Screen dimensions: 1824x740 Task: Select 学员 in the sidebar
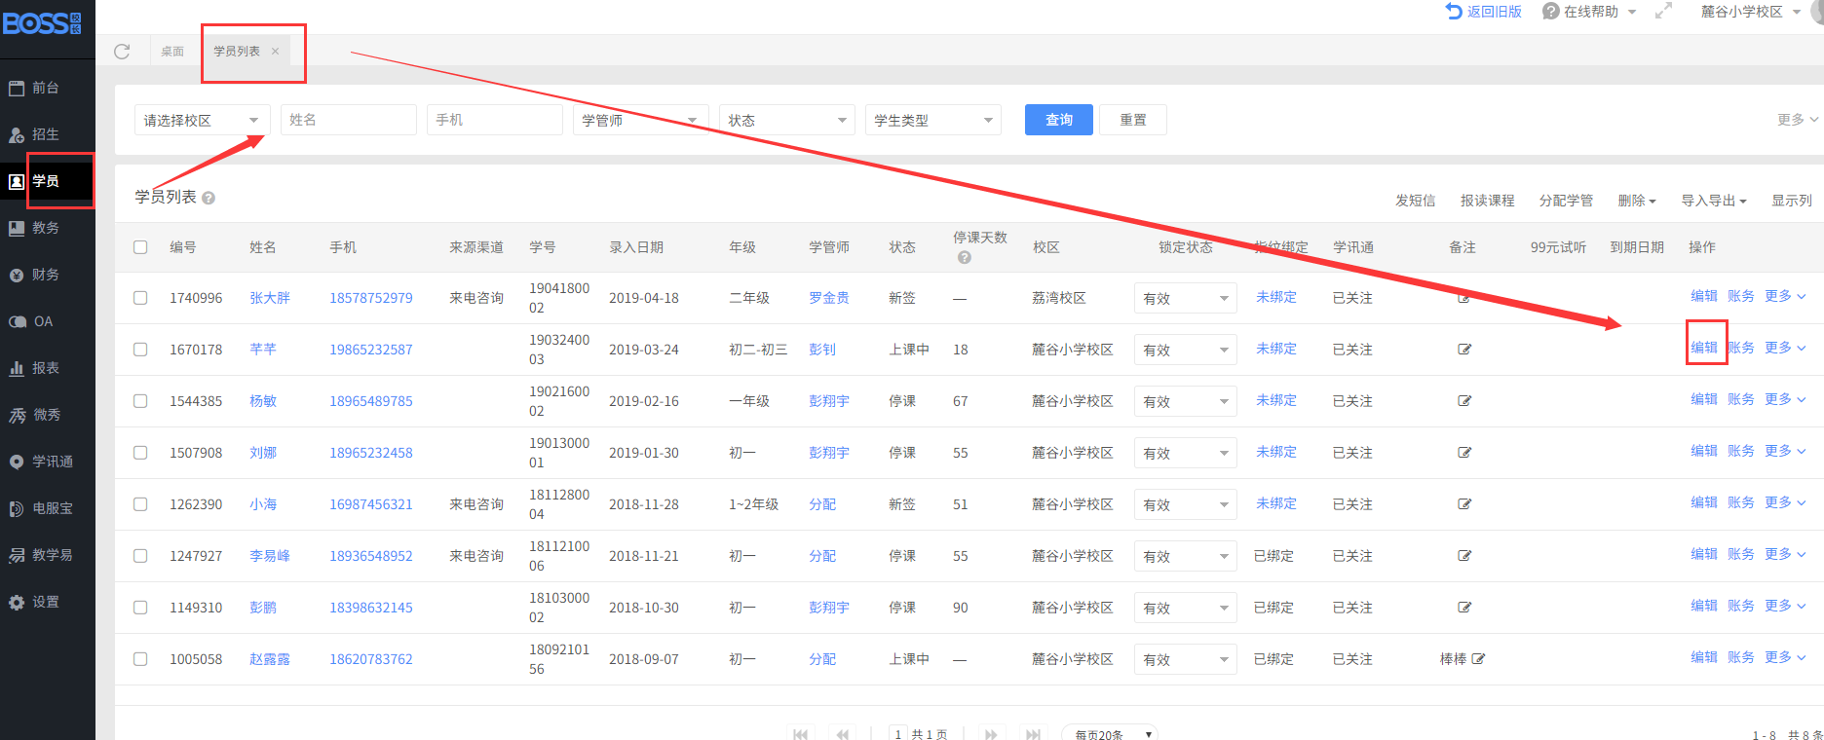tap(47, 181)
